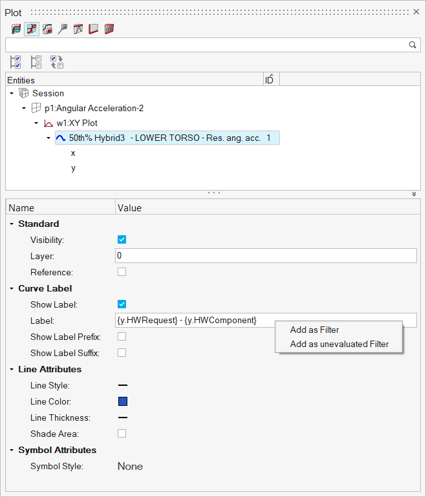Click the select all checkboxes icon
The height and width of the screenshot is (497, 426).
pos(16,61)
